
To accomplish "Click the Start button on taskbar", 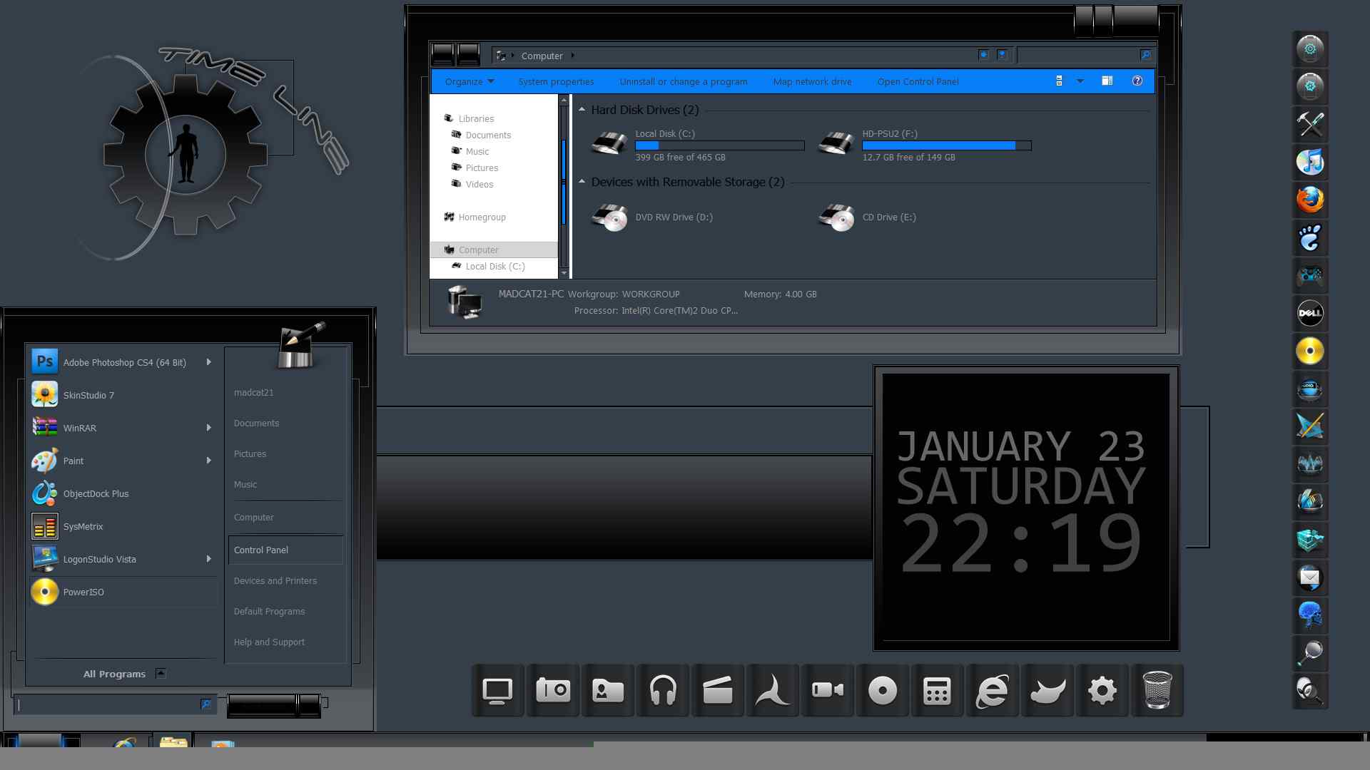I will [40, 741].
